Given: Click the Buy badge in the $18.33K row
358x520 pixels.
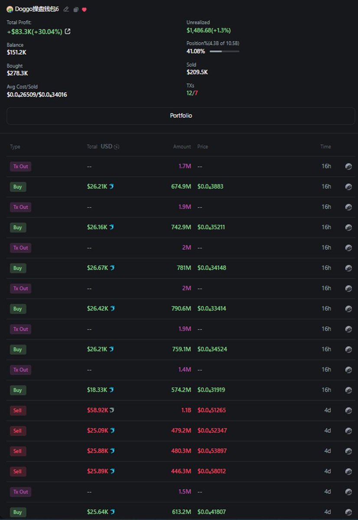Looking at the screenshot, I should pyautogui.click(x=18, y=390).
